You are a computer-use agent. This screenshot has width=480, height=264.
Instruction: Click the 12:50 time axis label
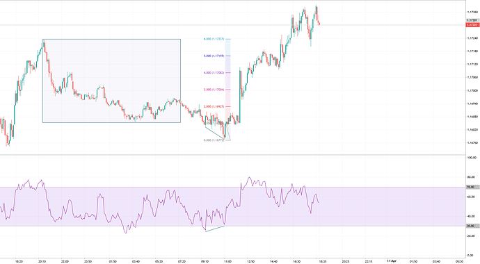coord(250,261)
